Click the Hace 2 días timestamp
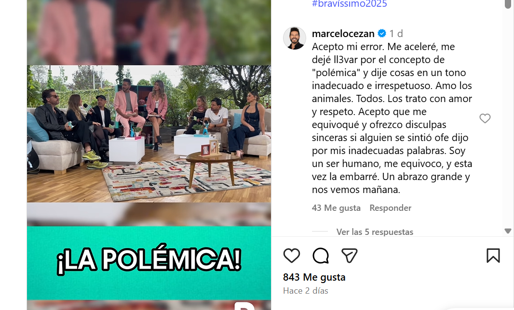 [x=306, y=291]
